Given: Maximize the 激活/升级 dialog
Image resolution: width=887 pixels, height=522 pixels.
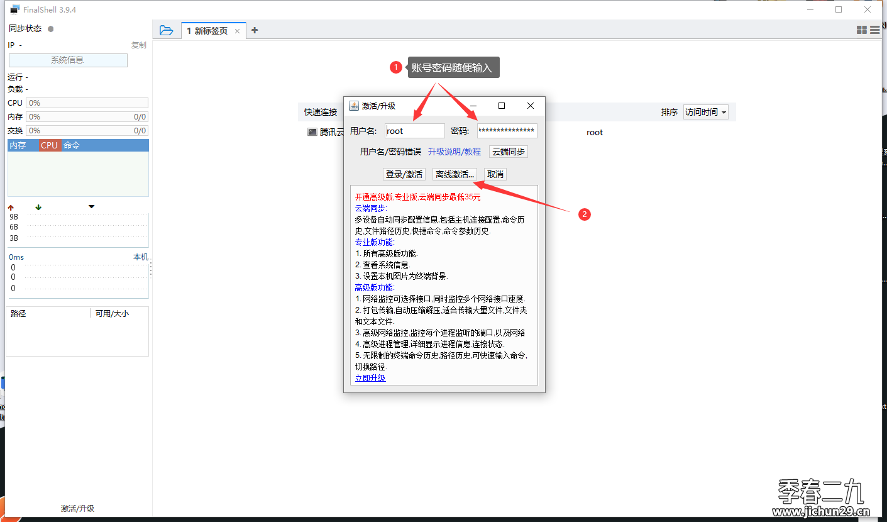Looking at the screenshot, I should coord(502,106).
